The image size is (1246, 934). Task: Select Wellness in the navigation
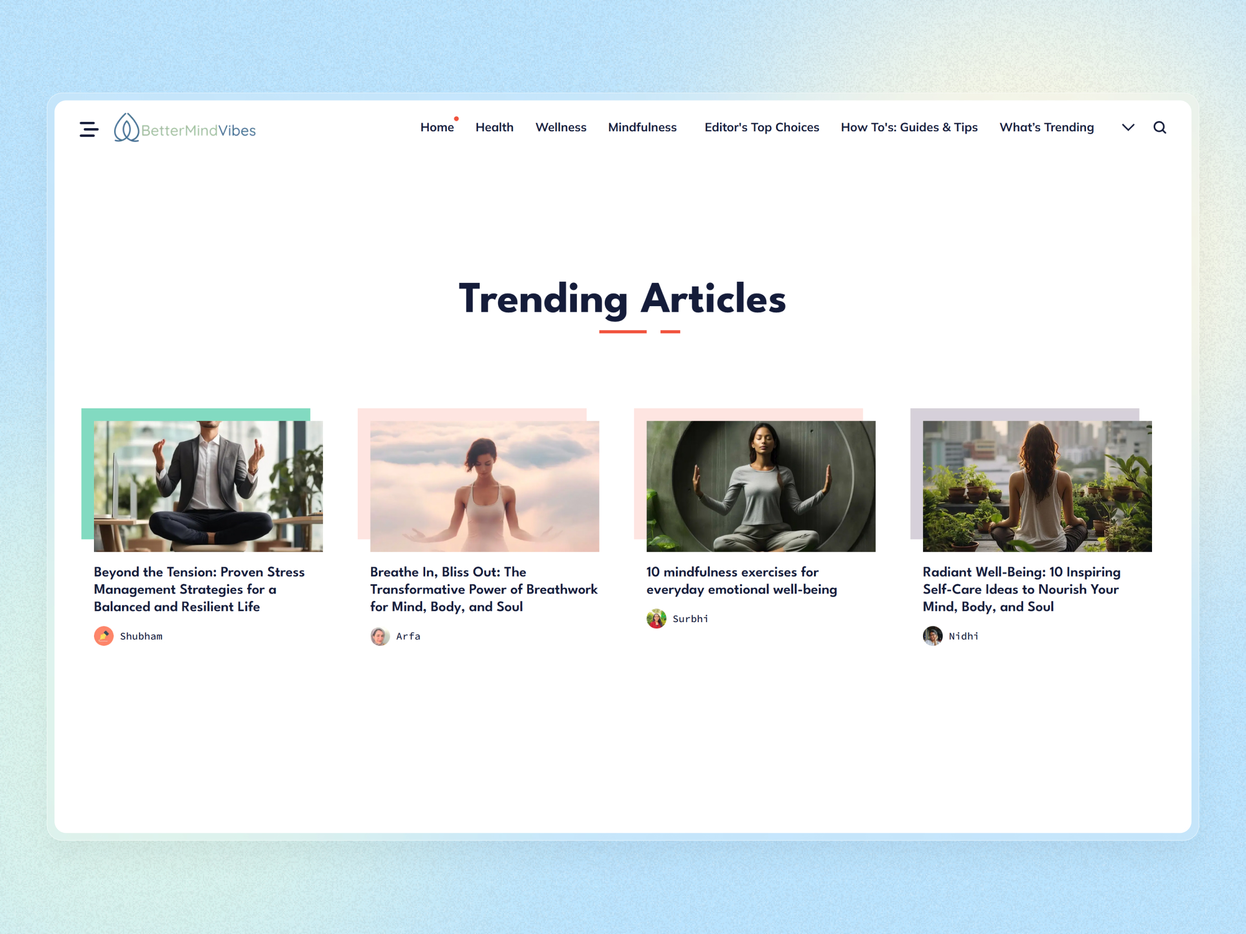(x=561, y=128)
